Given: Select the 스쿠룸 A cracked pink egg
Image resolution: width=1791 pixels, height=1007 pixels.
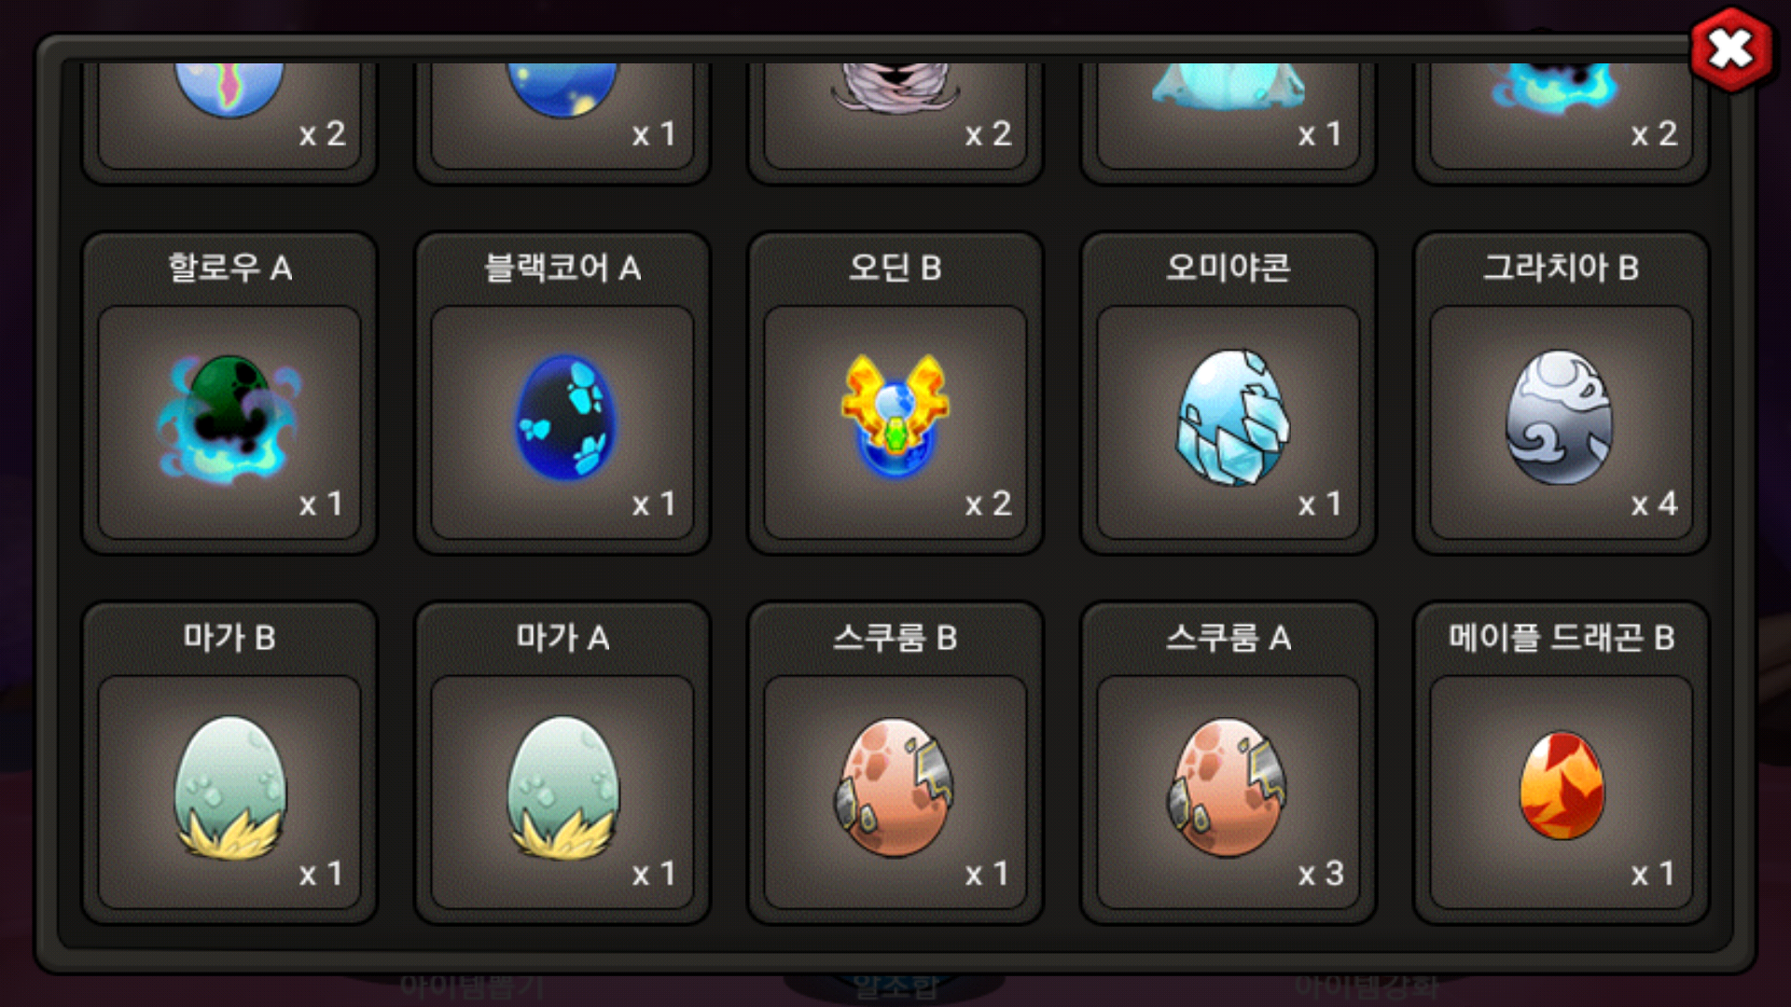Looking at the screenshot, I should point(1228,786).
